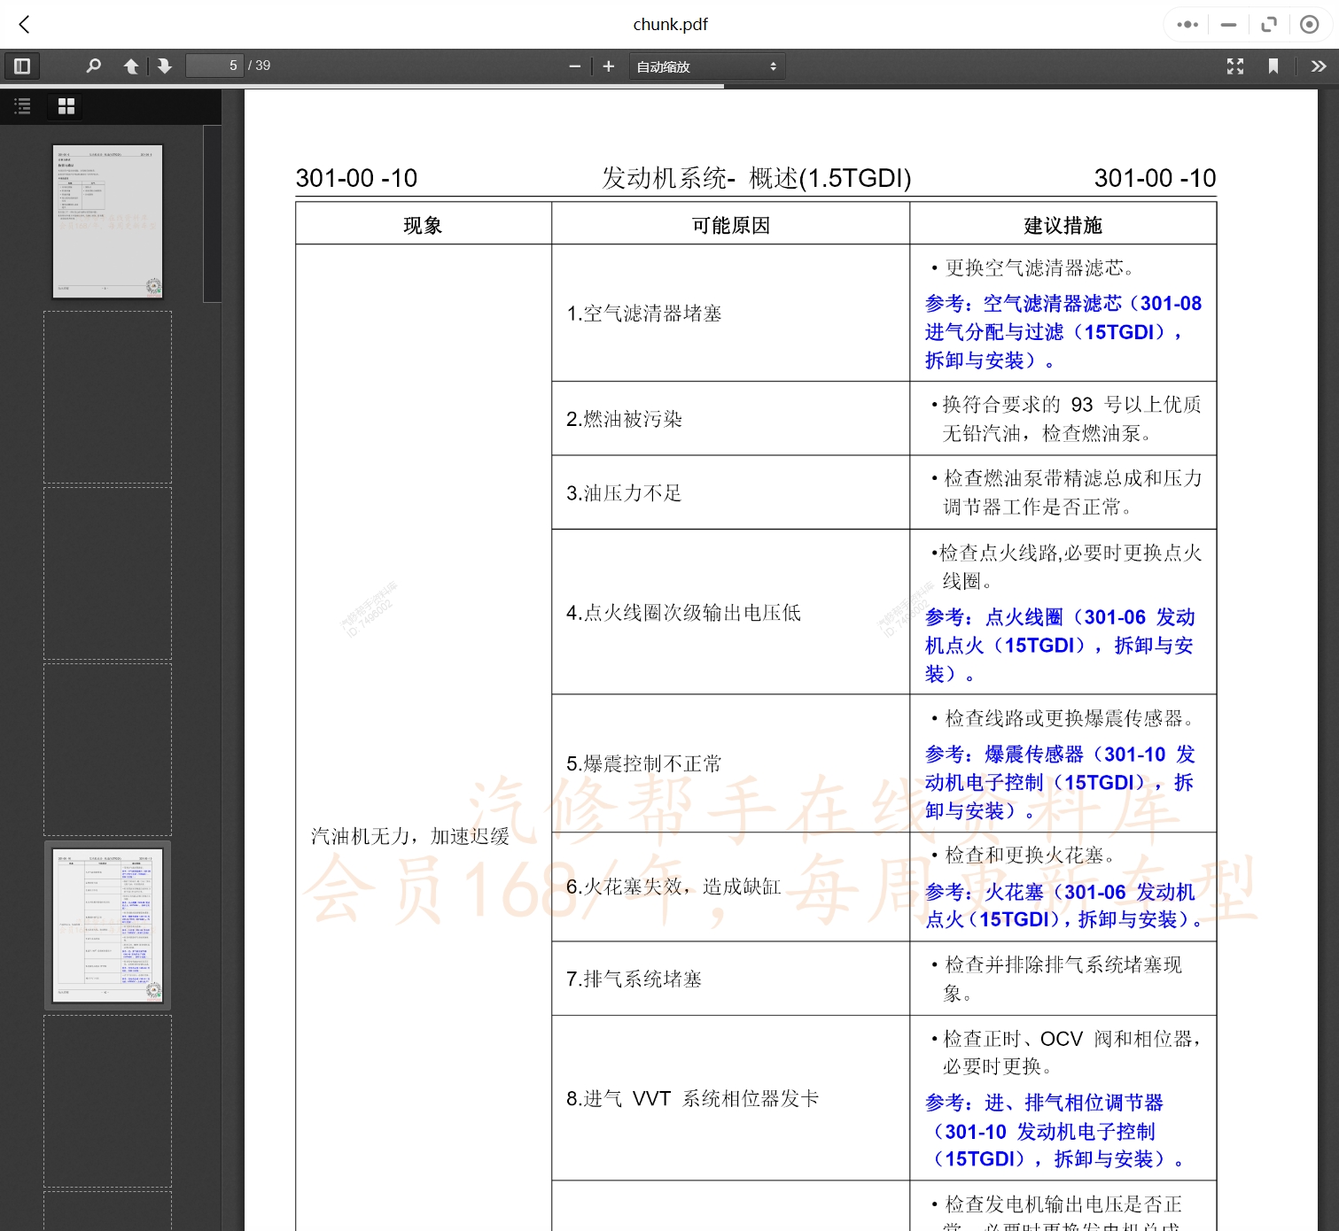Switch sidebar to page thumbnails view
The width and height of the screenshot is (1339, 1231).
(65, 106)
